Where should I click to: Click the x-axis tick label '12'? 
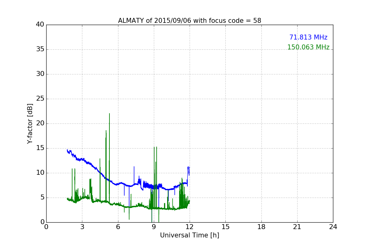pyautogui.click(x=190, y=227)
